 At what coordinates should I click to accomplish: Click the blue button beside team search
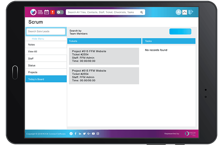[x=180, y=31]
